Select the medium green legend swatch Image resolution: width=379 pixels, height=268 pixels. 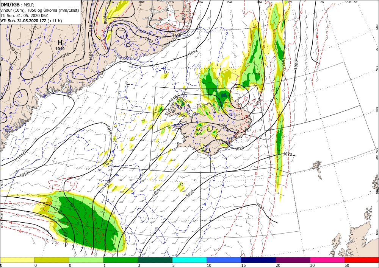point(121,260)
